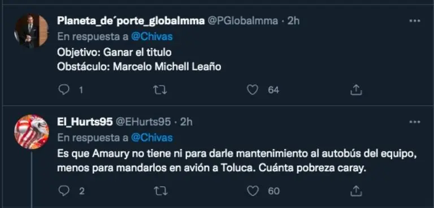Open Planeta_de´porte_globalmma profile picture
Viewport: 434px width, 208px height.
pyautogui.click(x=32, y=31)
